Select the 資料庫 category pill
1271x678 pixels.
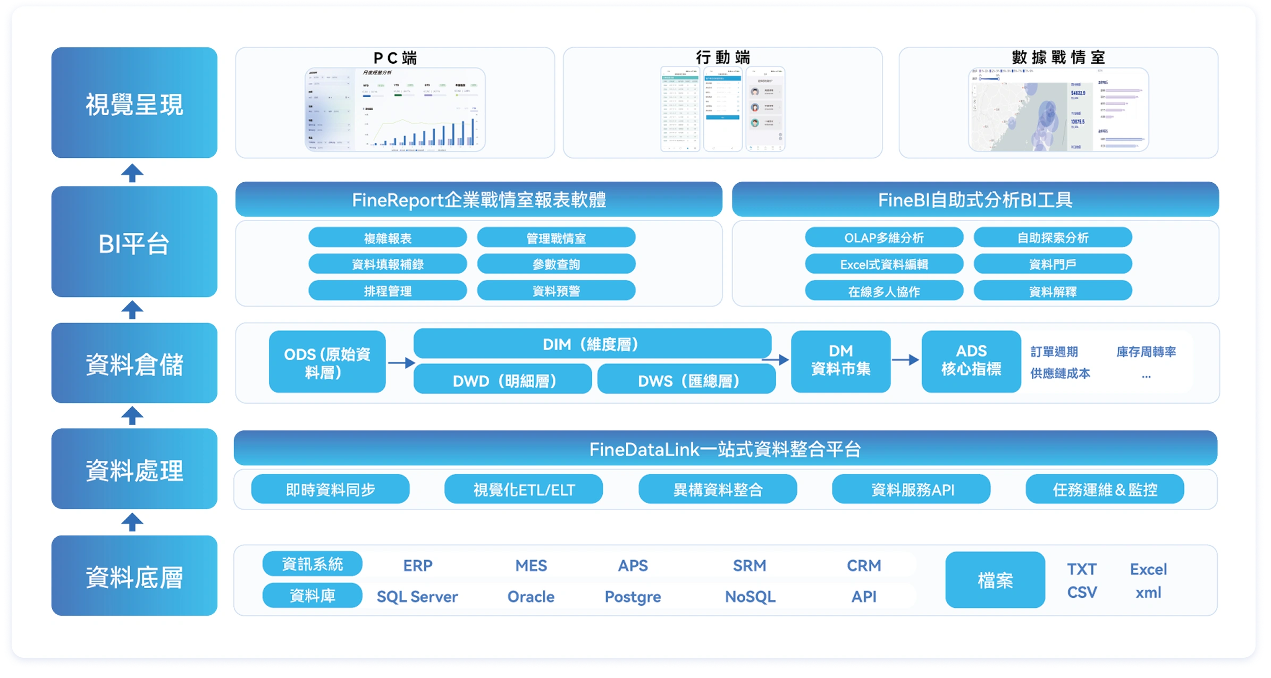[x=312, y=596]
